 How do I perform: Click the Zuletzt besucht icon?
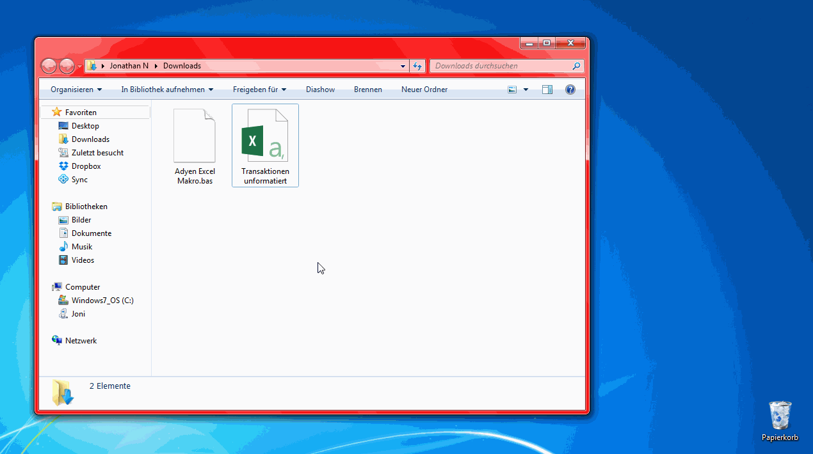(x=63, y=153)
